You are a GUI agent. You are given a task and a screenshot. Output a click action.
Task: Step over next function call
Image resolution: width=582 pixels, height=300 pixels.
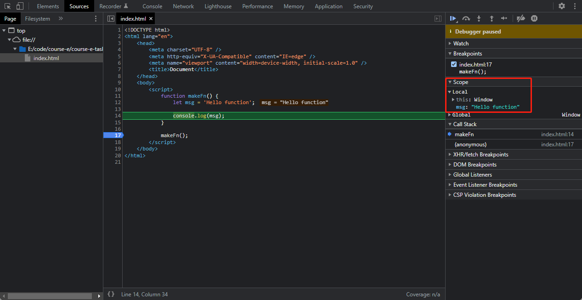tap(466, 18)
